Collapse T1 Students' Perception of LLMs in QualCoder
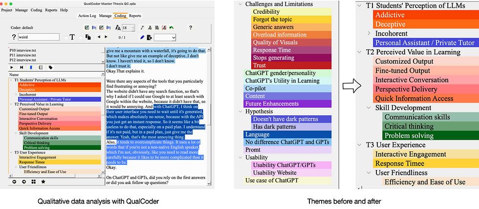479x209 pixels. 11,80
